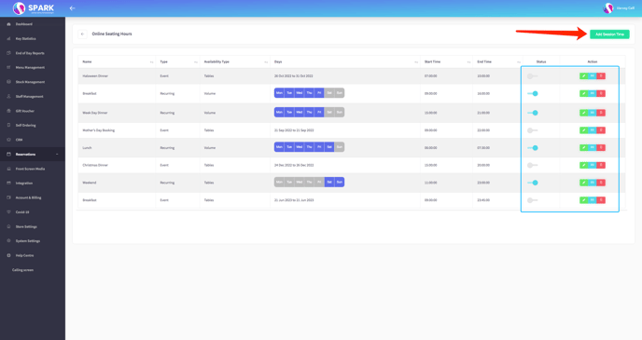Turn off Week Day Dinner status toggle

(533, 113)
